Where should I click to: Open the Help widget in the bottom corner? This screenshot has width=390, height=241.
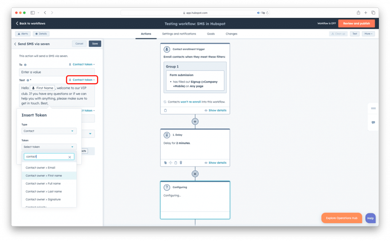click(370, 218)
